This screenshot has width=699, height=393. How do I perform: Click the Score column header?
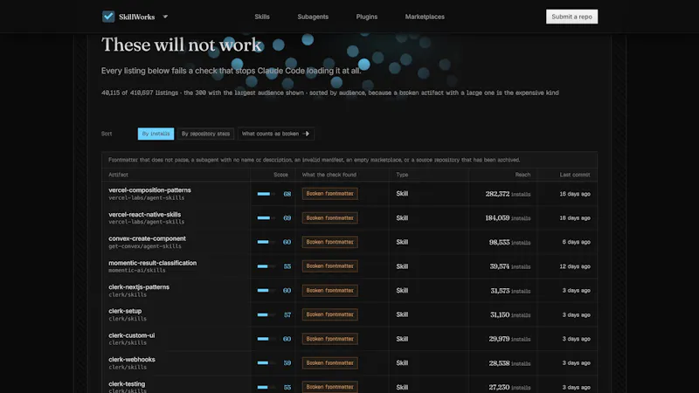pos(280,175)
